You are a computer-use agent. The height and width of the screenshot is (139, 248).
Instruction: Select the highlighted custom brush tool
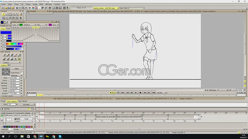tap(19, 59)
